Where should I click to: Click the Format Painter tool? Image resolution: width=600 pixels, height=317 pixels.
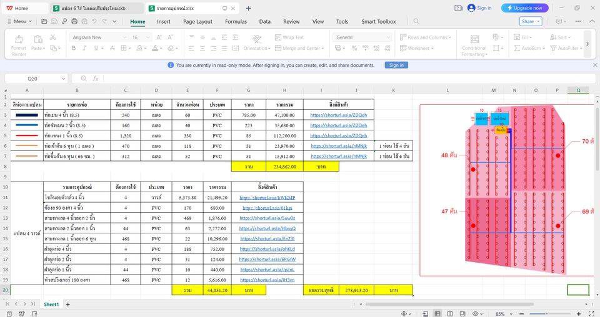coord(18,45)
